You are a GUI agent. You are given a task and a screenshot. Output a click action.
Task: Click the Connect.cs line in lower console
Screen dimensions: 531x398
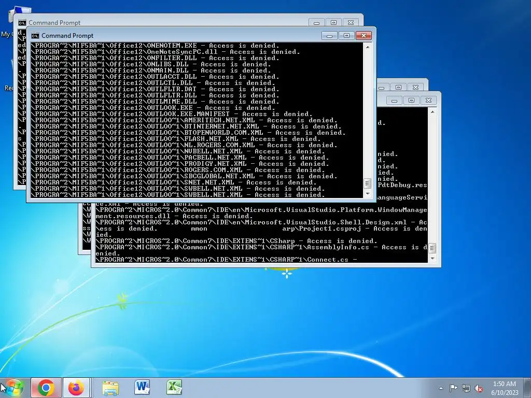click(227, 260)
